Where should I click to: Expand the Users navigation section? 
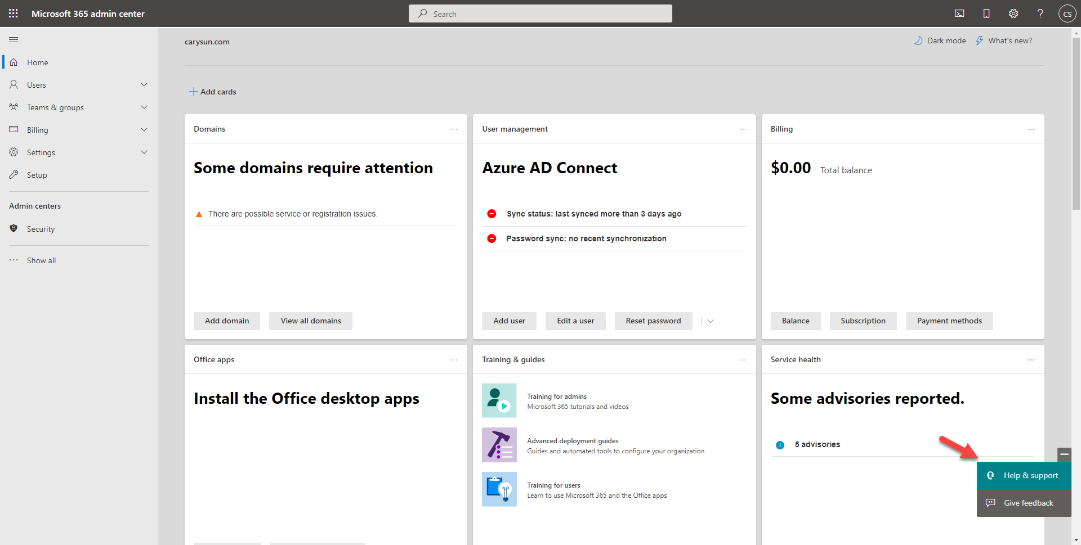pyautogui.click(x=144, y=85)
